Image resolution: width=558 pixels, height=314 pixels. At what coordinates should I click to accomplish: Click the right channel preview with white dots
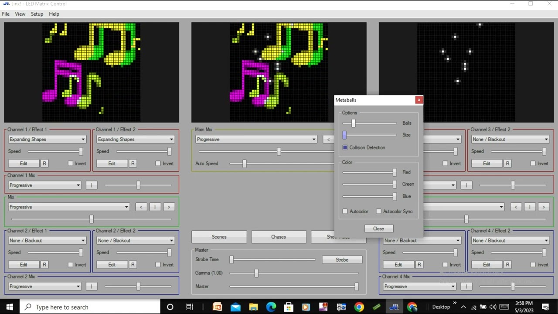tap(466, 72)
